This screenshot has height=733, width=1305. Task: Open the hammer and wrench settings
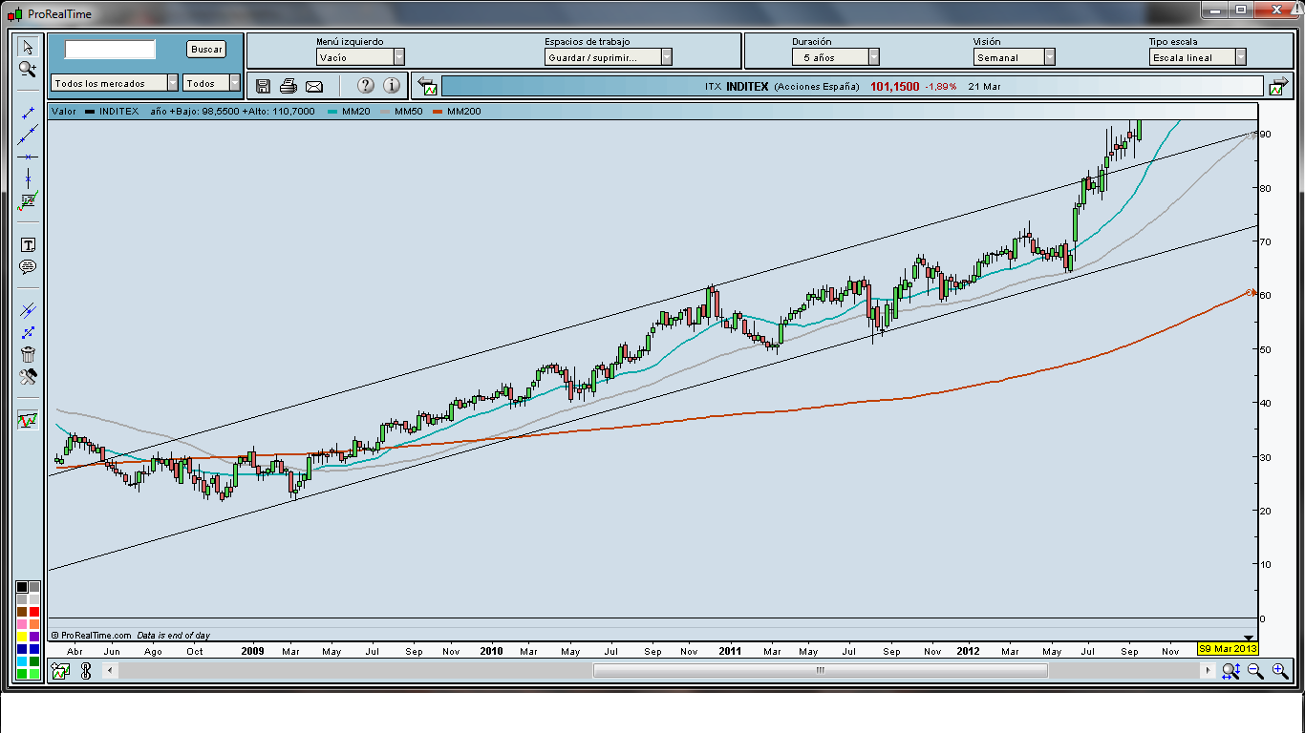[28, 377]
